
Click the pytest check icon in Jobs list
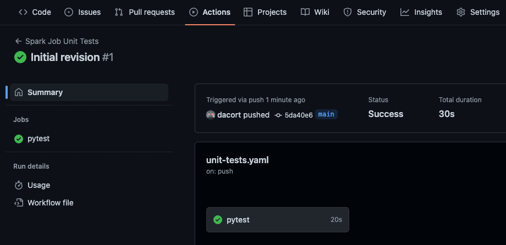pyautogui.click(x=19, y=139)
